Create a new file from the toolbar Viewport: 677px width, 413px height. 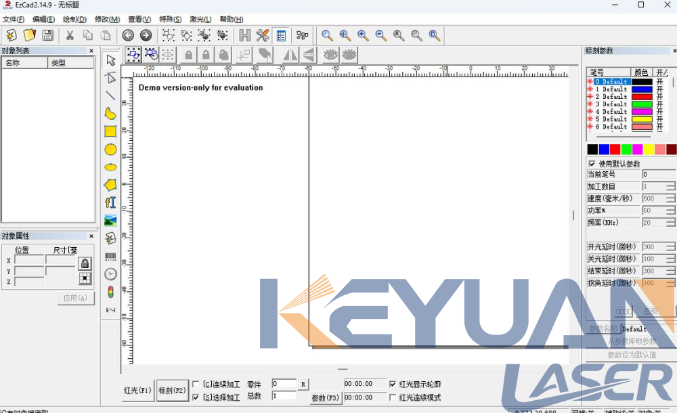pos(12,35)
